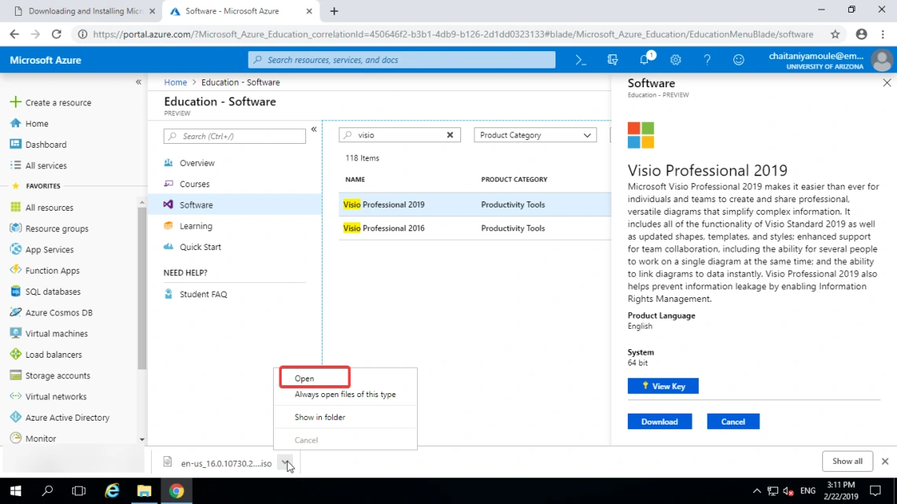Collapse the Education menu pane
897x504 pixels.
pos(314,130)
